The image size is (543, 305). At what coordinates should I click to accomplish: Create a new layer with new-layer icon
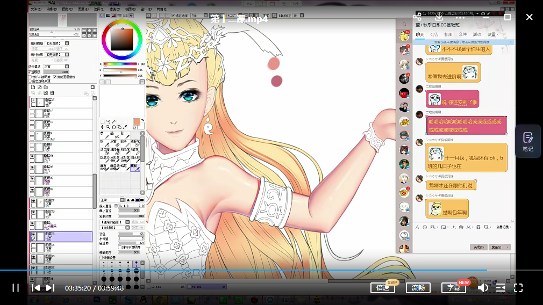pos(33,87)
